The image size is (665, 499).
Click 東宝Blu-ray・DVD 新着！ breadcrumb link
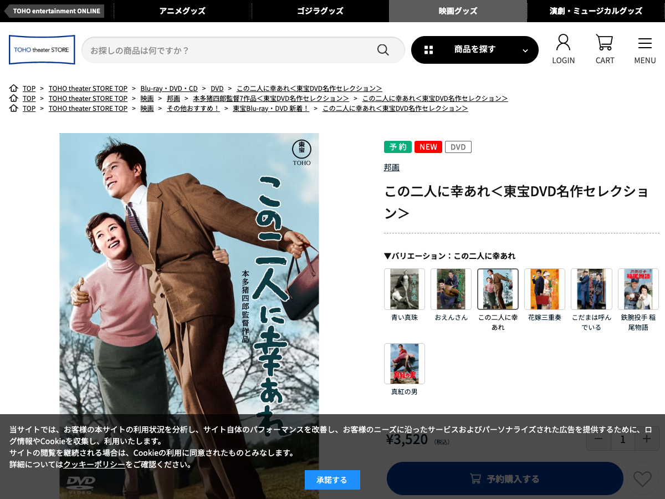coord(271,109)
